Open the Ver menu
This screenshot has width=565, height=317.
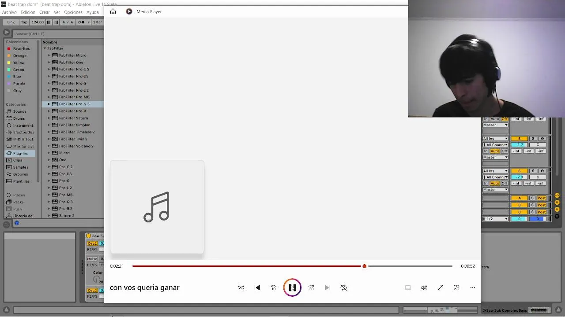coord(57,12)
